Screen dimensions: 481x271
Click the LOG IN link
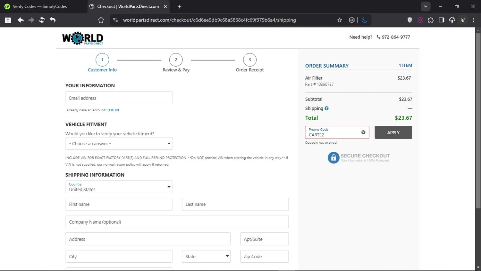[113, 110]
